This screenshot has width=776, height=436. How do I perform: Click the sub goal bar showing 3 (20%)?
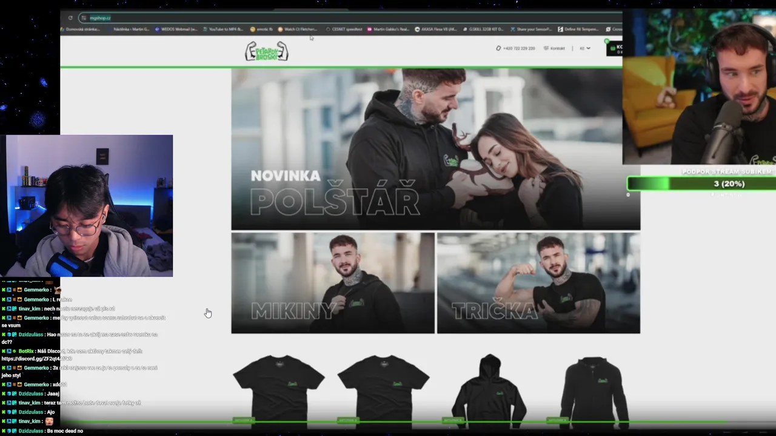701,183
